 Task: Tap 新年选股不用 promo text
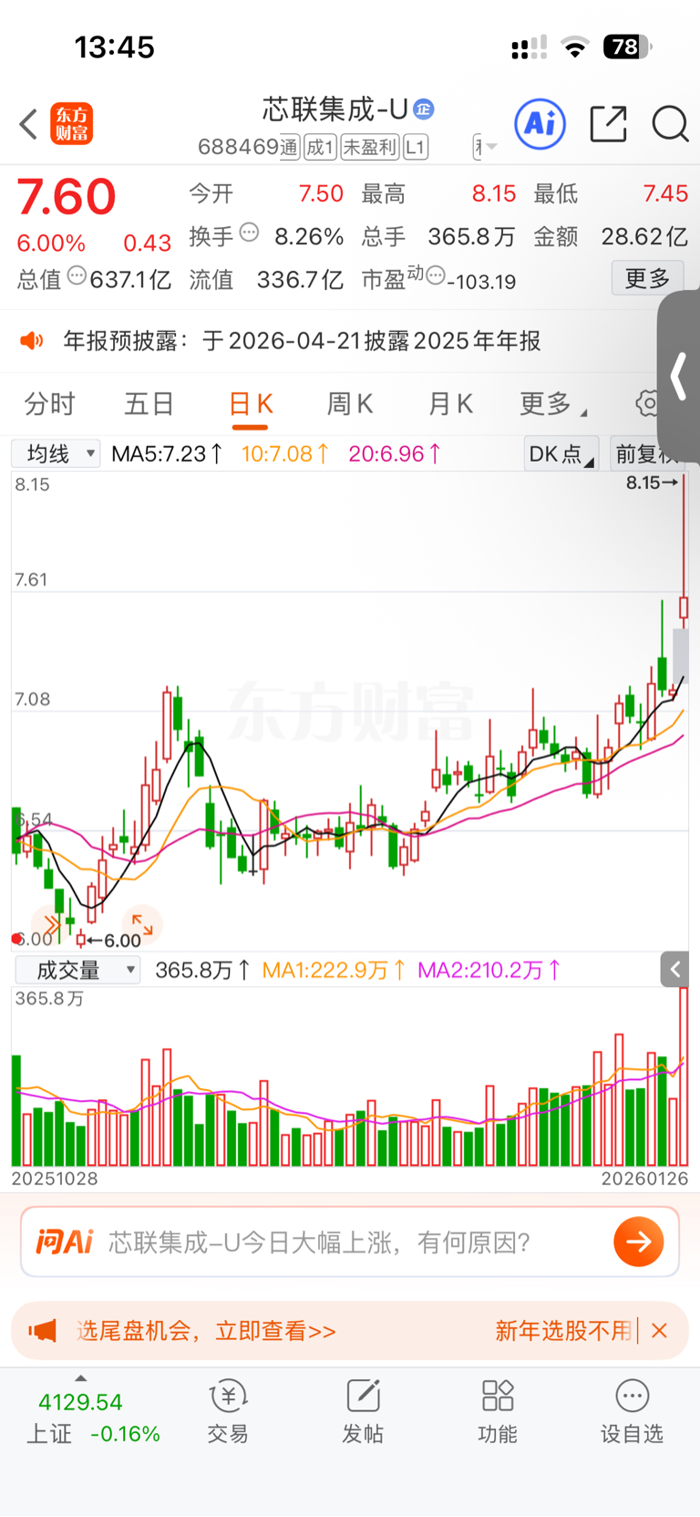[x=563, y=1331]
